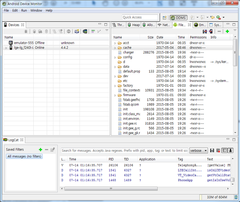Switch to the Threads tab
The image size is (240, 202).
(119, 25)
